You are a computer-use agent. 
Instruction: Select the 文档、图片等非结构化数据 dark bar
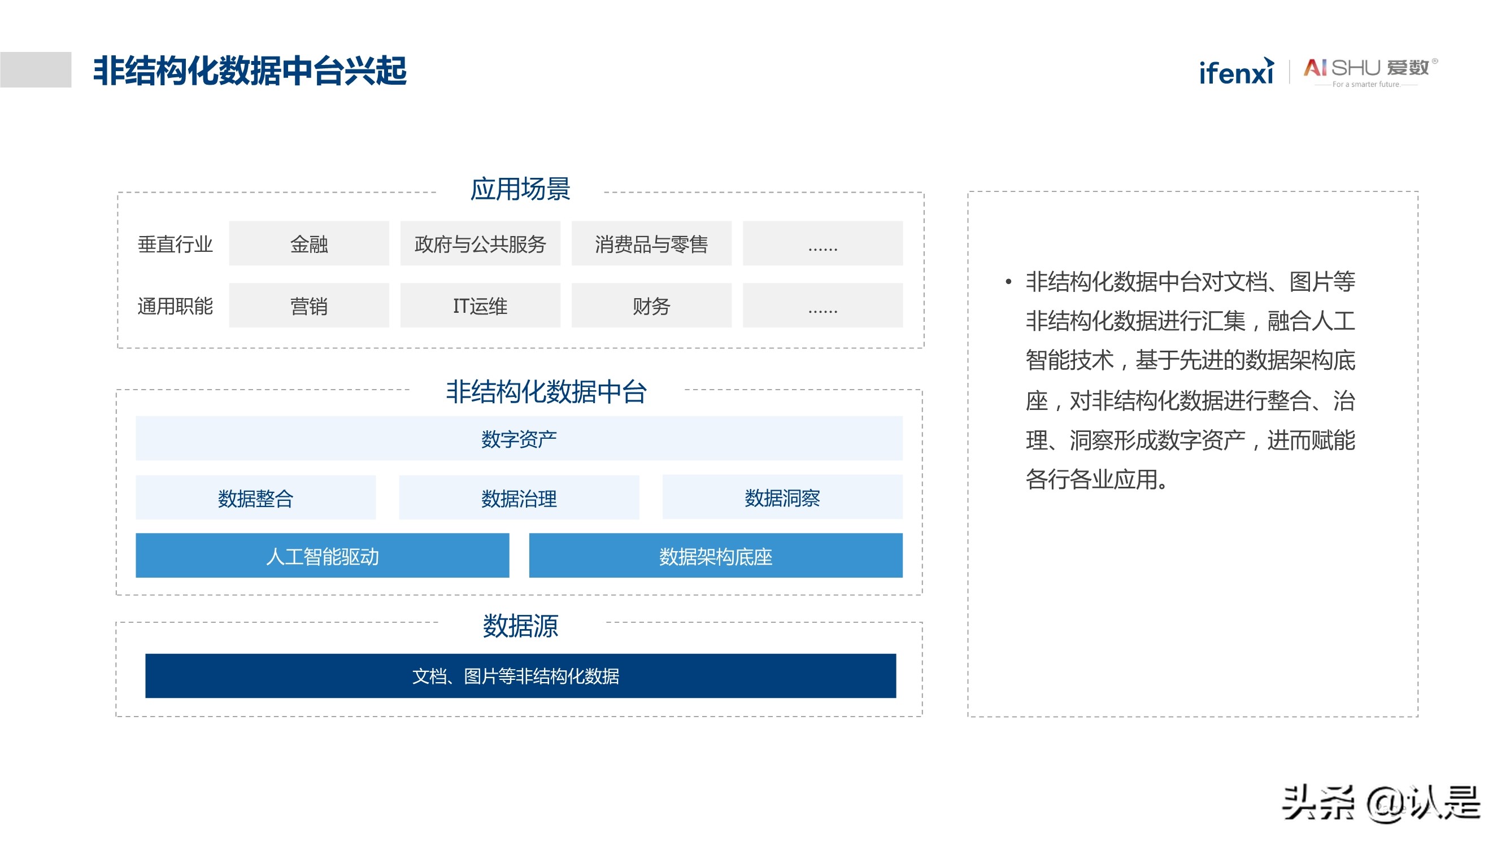(520, 676)
